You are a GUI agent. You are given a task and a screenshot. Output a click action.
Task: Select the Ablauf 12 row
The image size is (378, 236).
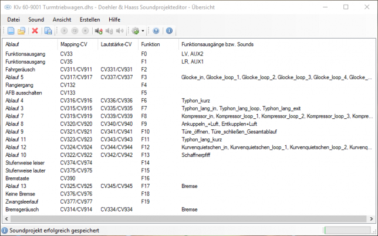point(189,147)
